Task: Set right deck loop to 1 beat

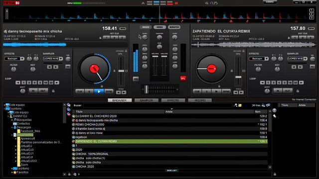Action: pos(268,83)
